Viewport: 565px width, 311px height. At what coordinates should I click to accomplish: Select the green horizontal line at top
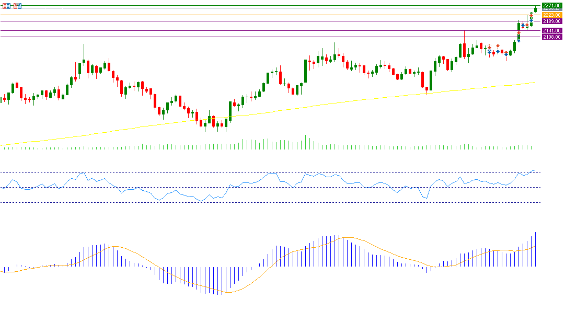click(261, 5)
